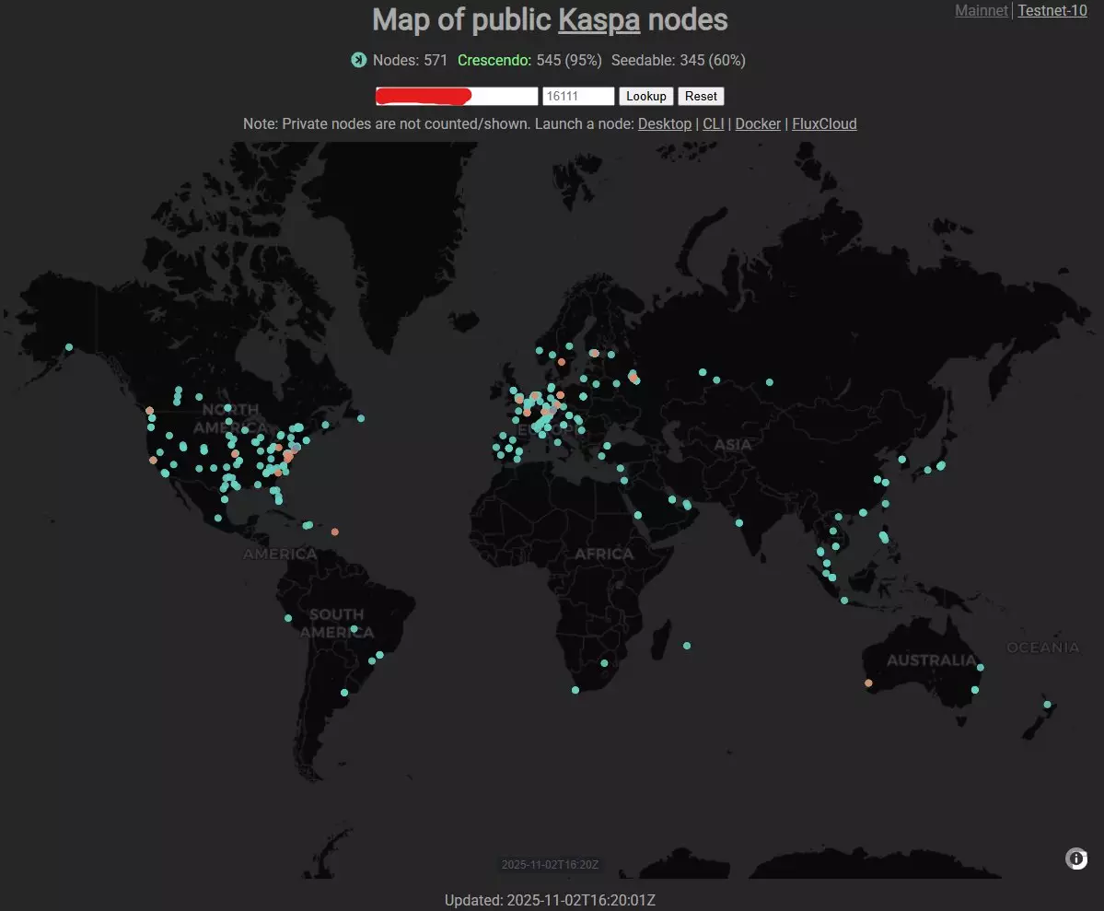Click the redacted IP address input field
This screenshot has width=1104, height=911.
pos(456,97)
